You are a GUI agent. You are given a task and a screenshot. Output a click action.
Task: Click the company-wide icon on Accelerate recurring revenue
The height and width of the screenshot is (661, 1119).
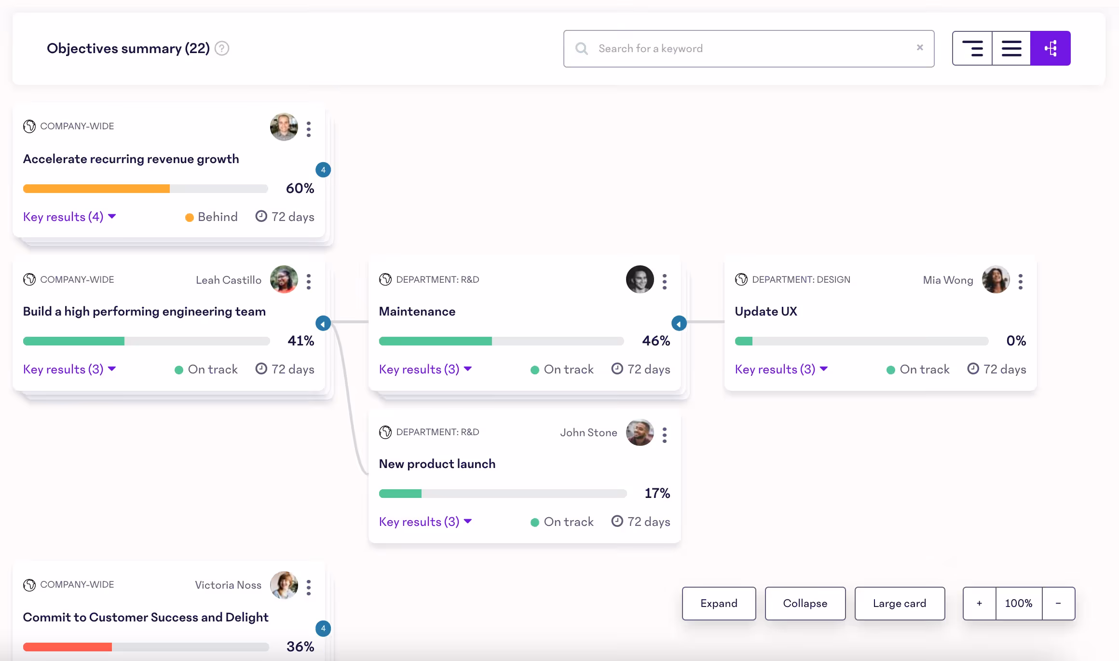[x=29, y=126]
